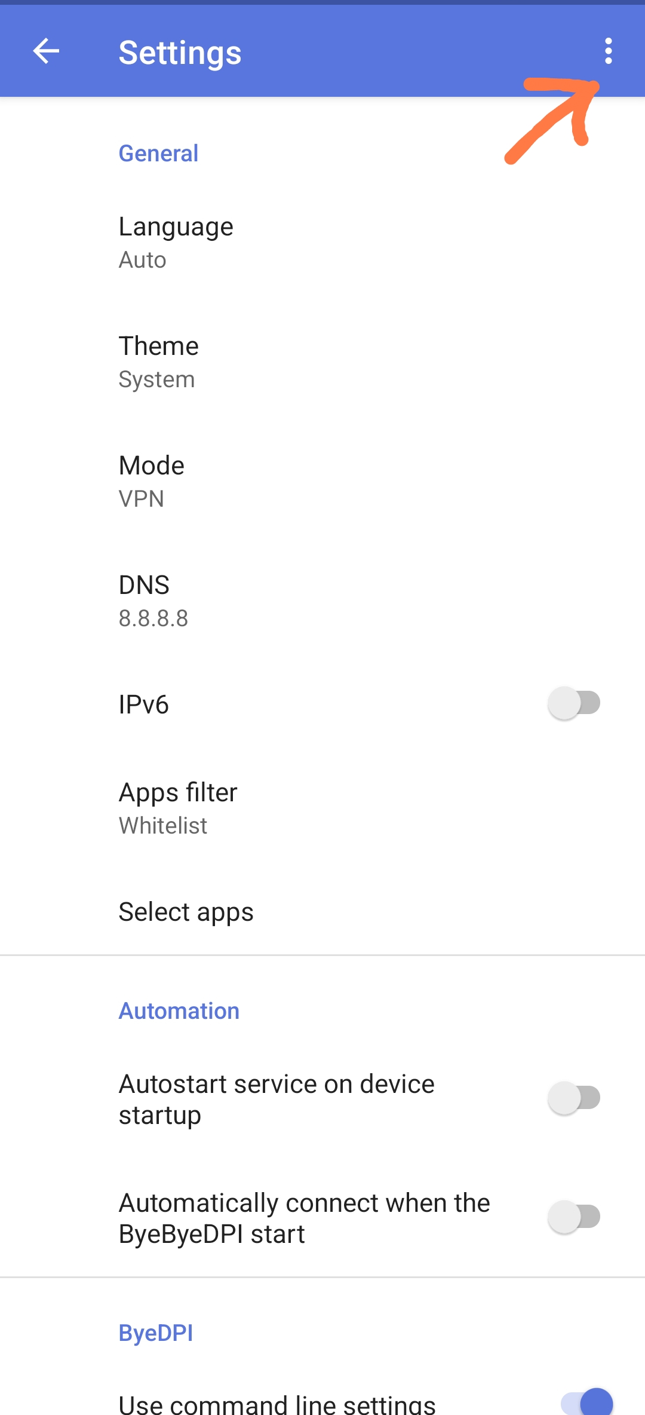Open the three-dot overflow menu
This screenshot has width=645, height=1415.
tap(608, 51)
